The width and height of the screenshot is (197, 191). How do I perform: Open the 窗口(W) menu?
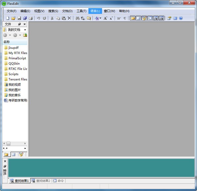(x=109, y=11)
